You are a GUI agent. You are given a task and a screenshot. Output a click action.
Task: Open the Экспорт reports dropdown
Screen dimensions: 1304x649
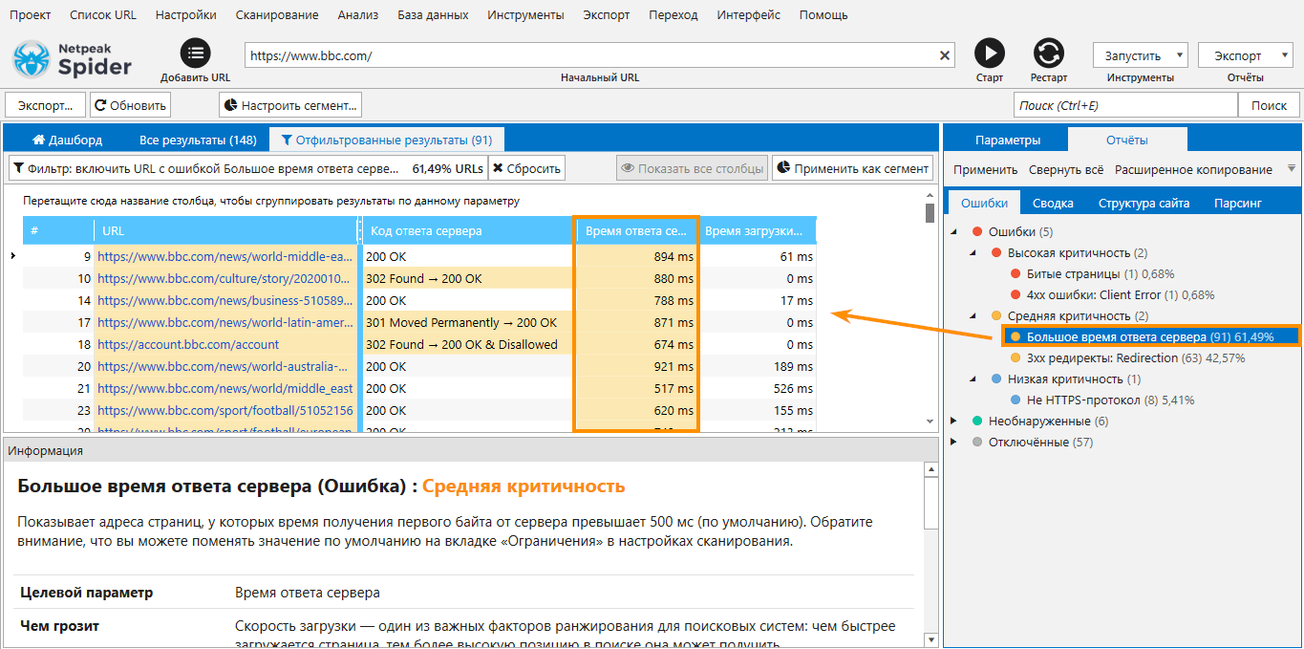tap(1246, 54)
